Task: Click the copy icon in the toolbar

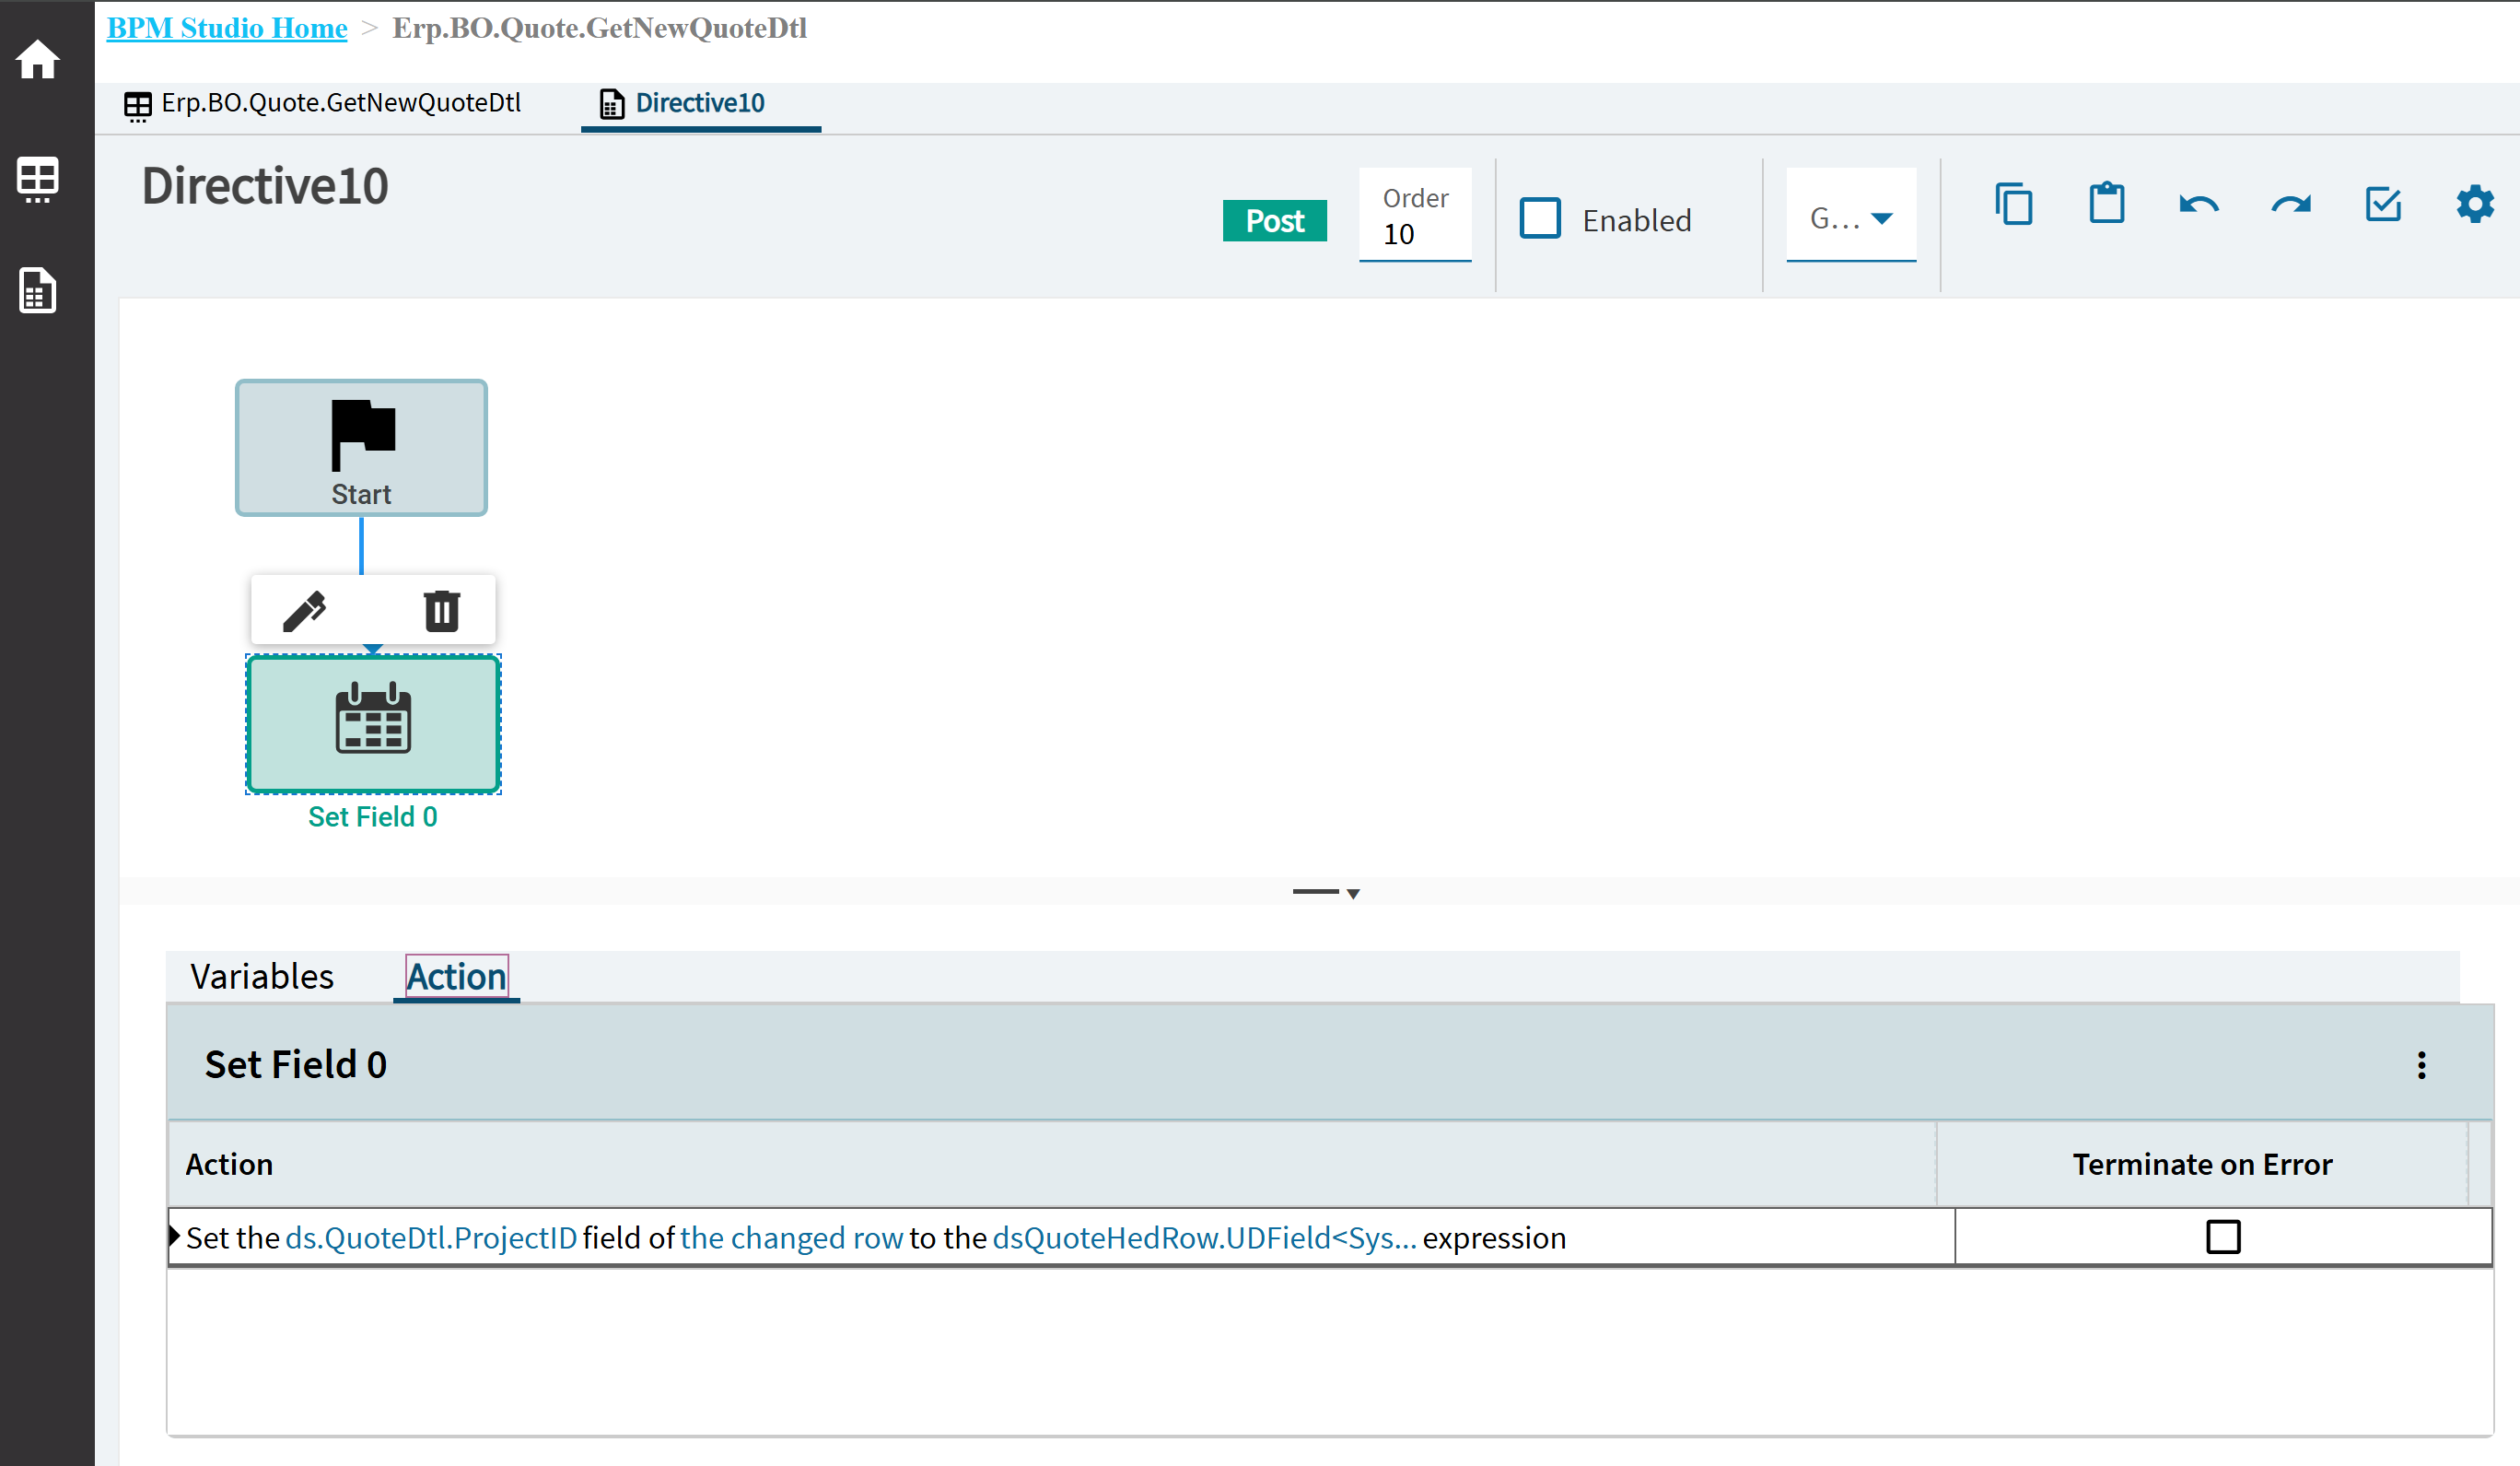Action: point(2014,205)
